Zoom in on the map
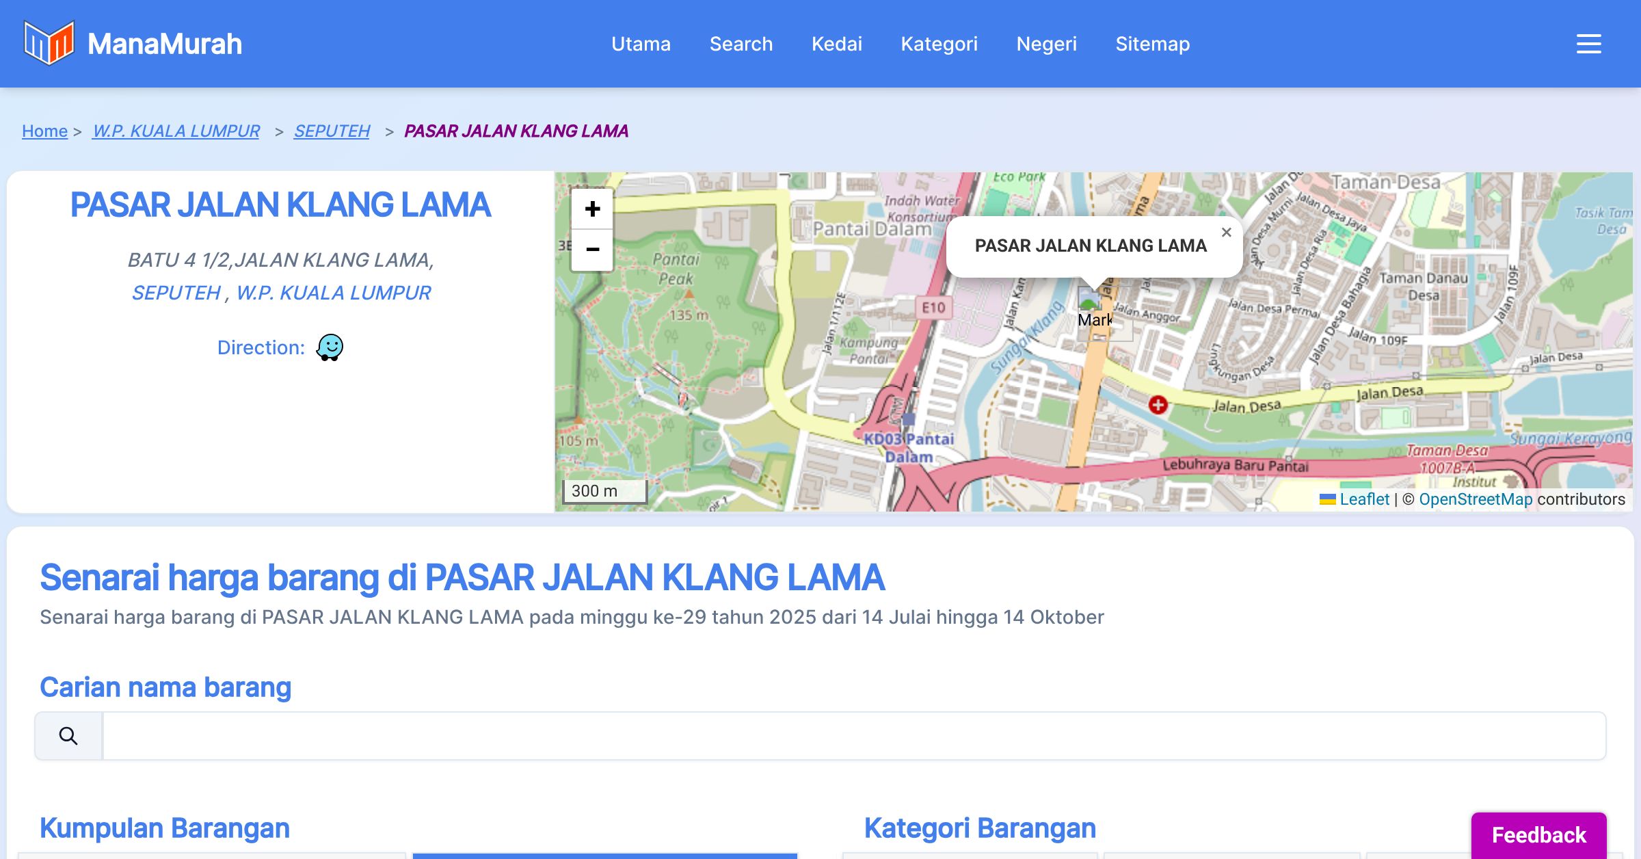The width and height of the screenshot is (1641, 859). 592,209
